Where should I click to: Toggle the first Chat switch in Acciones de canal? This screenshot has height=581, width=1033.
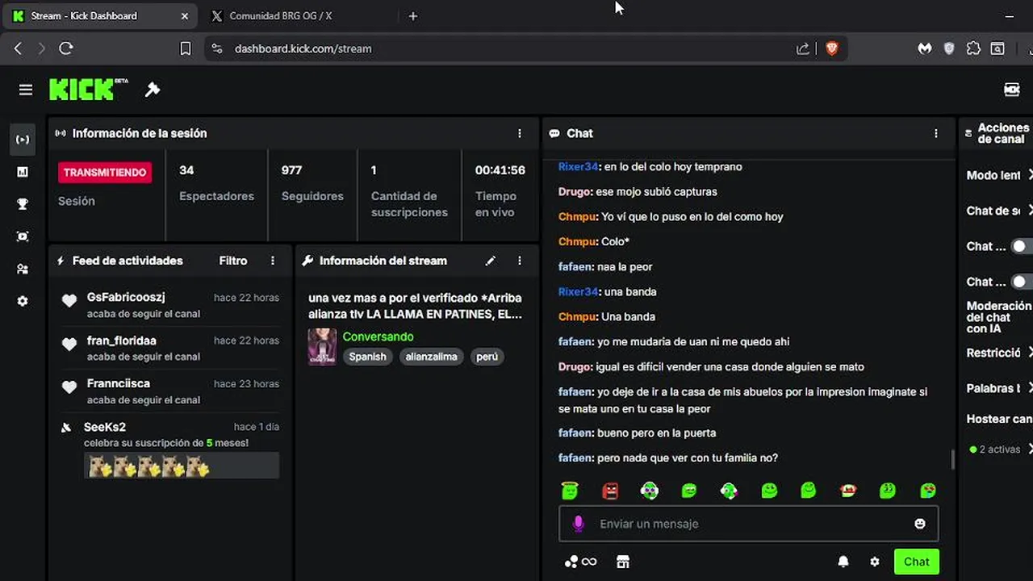(x=1022, y=246)
